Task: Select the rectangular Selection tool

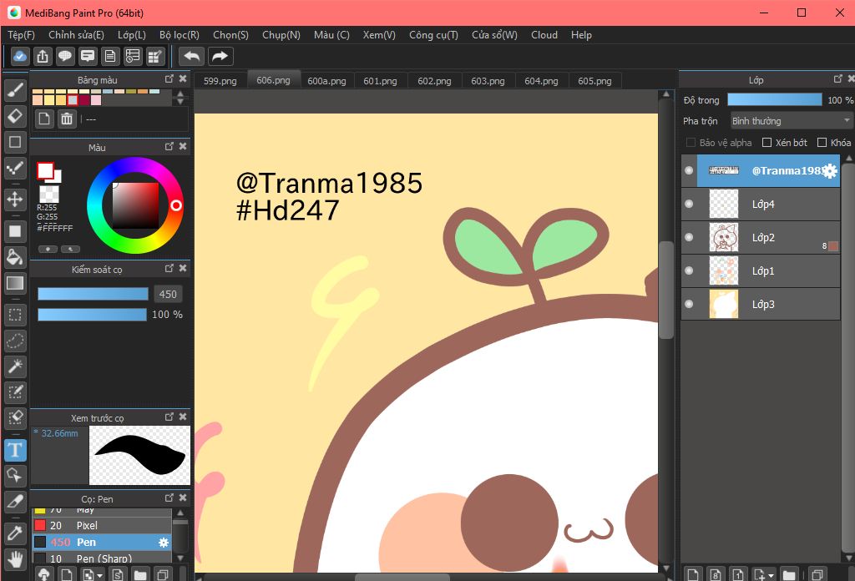Action: 15,315
